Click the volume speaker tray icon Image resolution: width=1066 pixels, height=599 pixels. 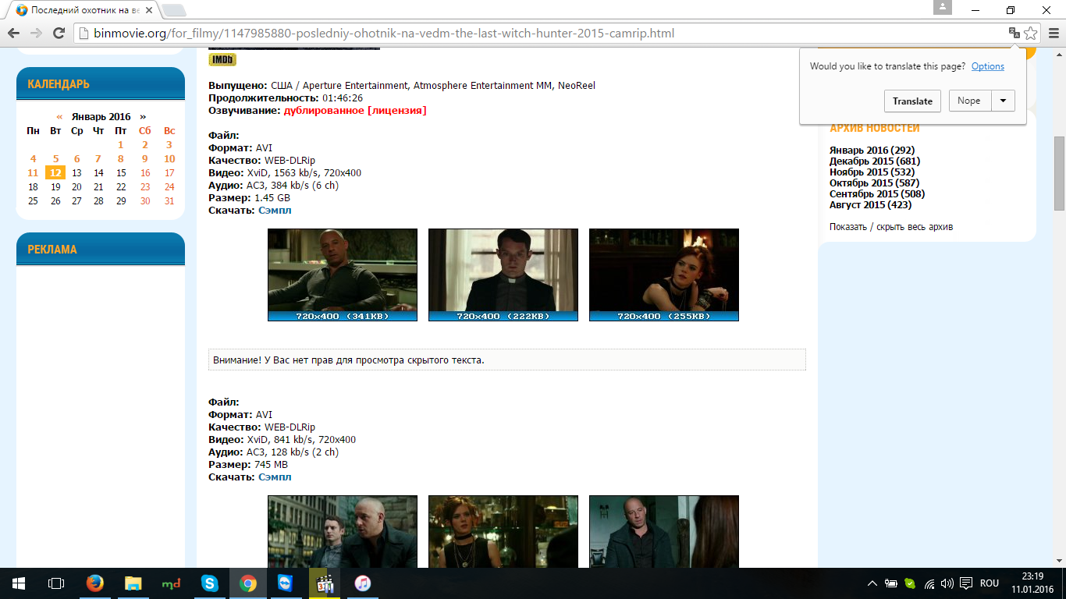coord(947,583)
